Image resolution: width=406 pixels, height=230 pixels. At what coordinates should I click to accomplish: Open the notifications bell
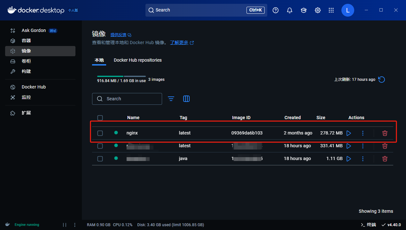coord(290,10)
